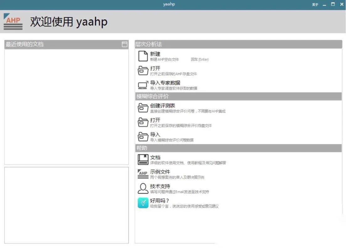
Task: Click the AHP logo at top left
Action: 13,22
